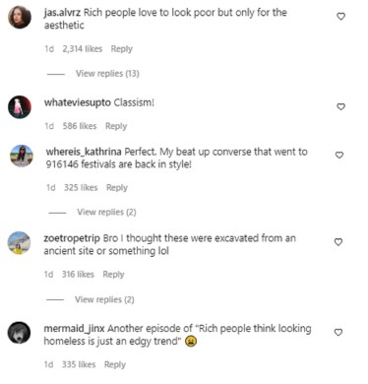The image size is (368, 384).
Task: Open whereis_kathrina username link
Action: [x=84, y=152]
